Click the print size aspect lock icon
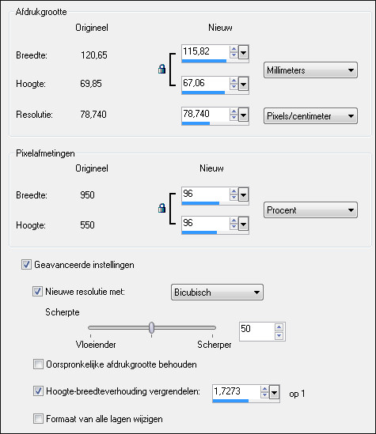The height and width of the screenshot is (434, 376). point(161,69)
